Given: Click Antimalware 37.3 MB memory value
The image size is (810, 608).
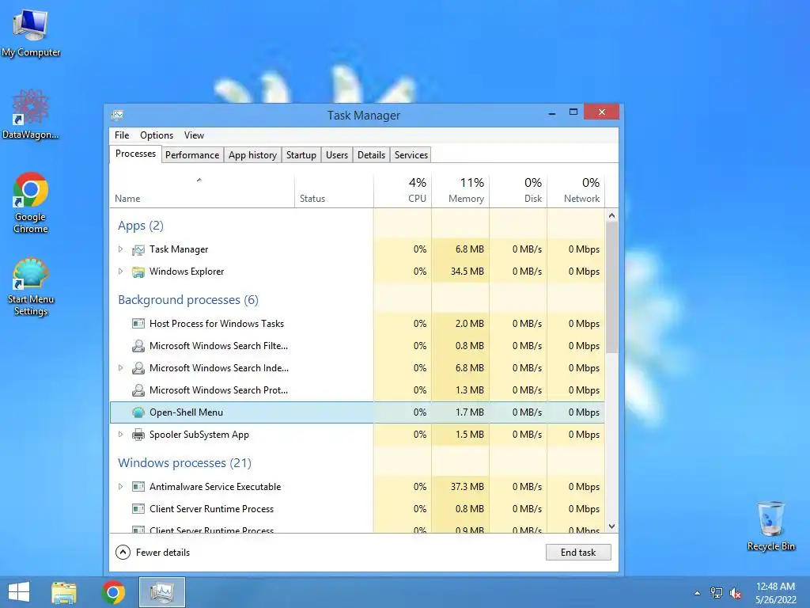Looking at the screenshot, I should pos(467,487).
